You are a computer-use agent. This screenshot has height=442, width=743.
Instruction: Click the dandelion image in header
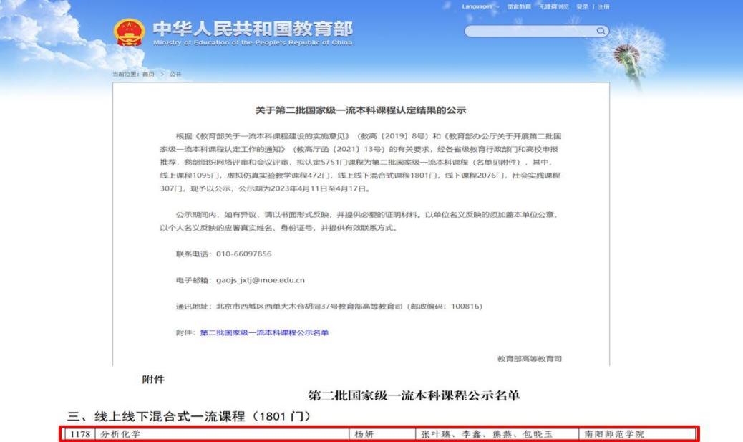click(x=628, y=47)
